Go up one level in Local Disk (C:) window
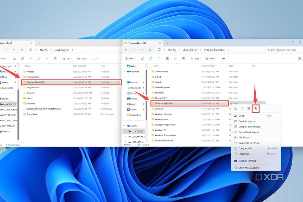Screen dimensions: 303x202 pos(14,50)
